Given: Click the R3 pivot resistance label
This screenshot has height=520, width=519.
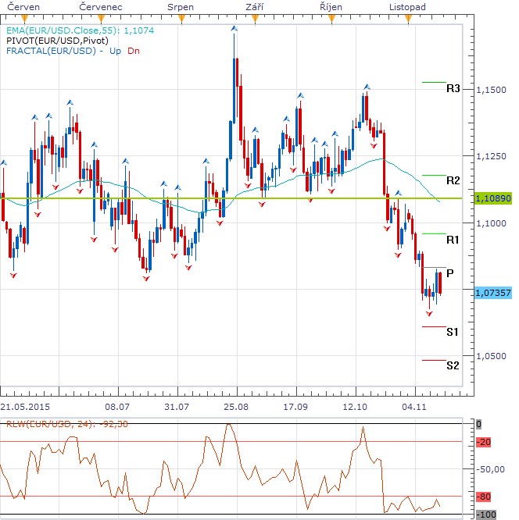Looking at the screenshot, I should tap(453, 88).
